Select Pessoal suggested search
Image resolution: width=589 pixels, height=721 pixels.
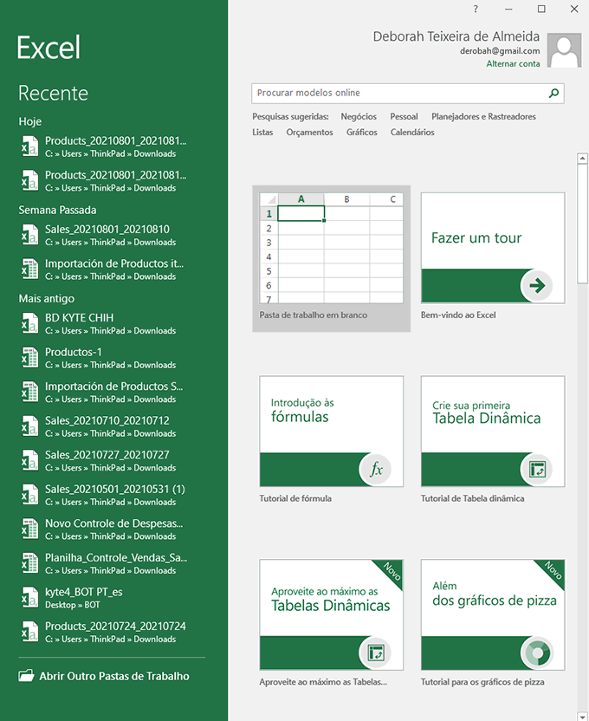pyautogui.click(x=404, y=117)
